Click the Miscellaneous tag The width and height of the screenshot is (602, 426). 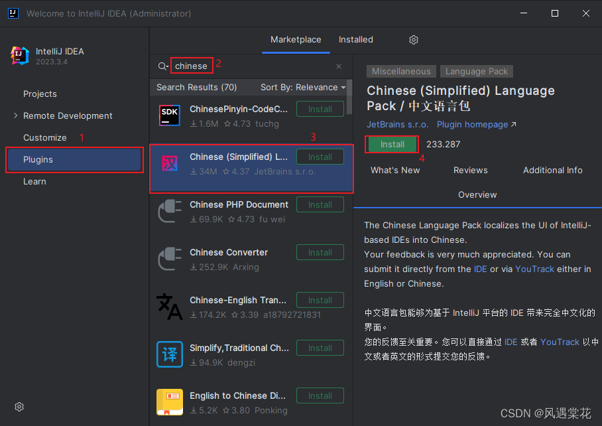coord(401,72)
